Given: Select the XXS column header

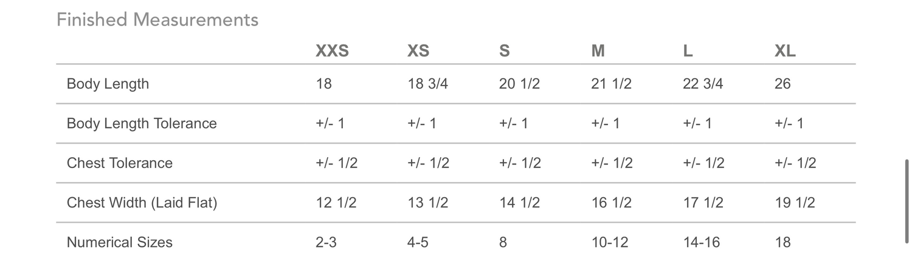Looking at the screenshot, I should tap(332, 51).
